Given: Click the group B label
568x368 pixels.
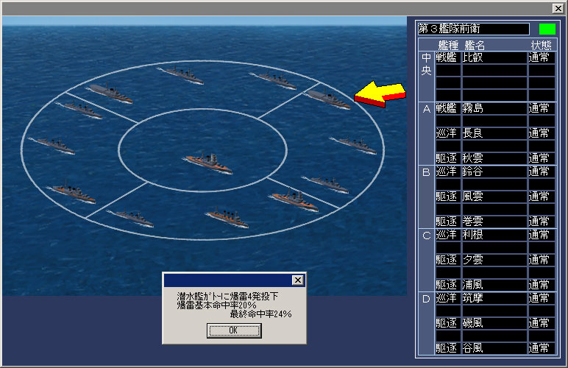Looking at the screenshot, I should click(426, 172).
